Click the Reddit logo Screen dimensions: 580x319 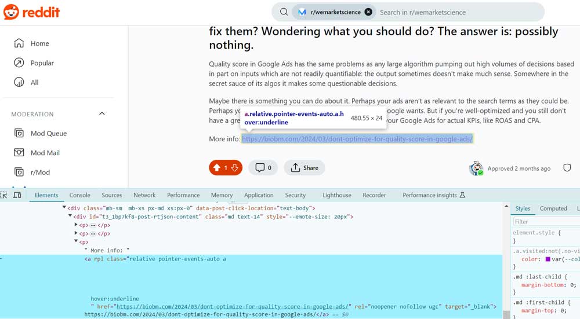pyautogui.click(x=31, y=12)
